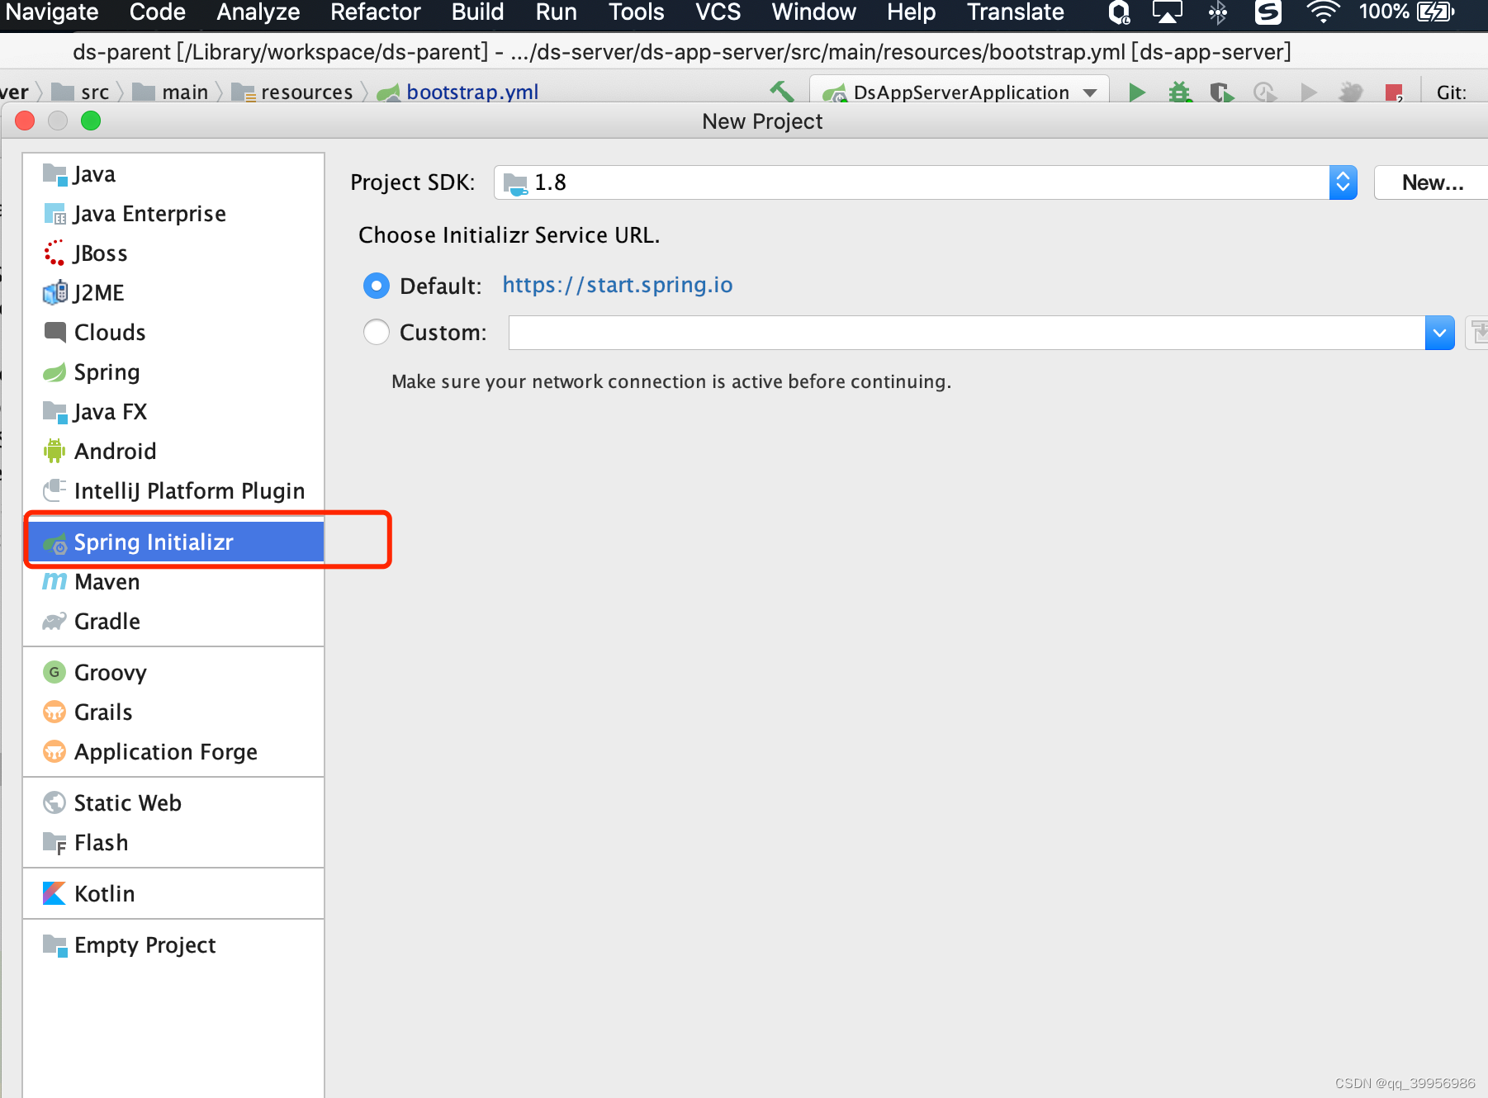Expand the Custom URL dropdown arrow
Screen dimensions: 1488x1098
(x=1439, y=333)
